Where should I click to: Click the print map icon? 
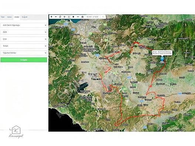(x=82, y=17)
